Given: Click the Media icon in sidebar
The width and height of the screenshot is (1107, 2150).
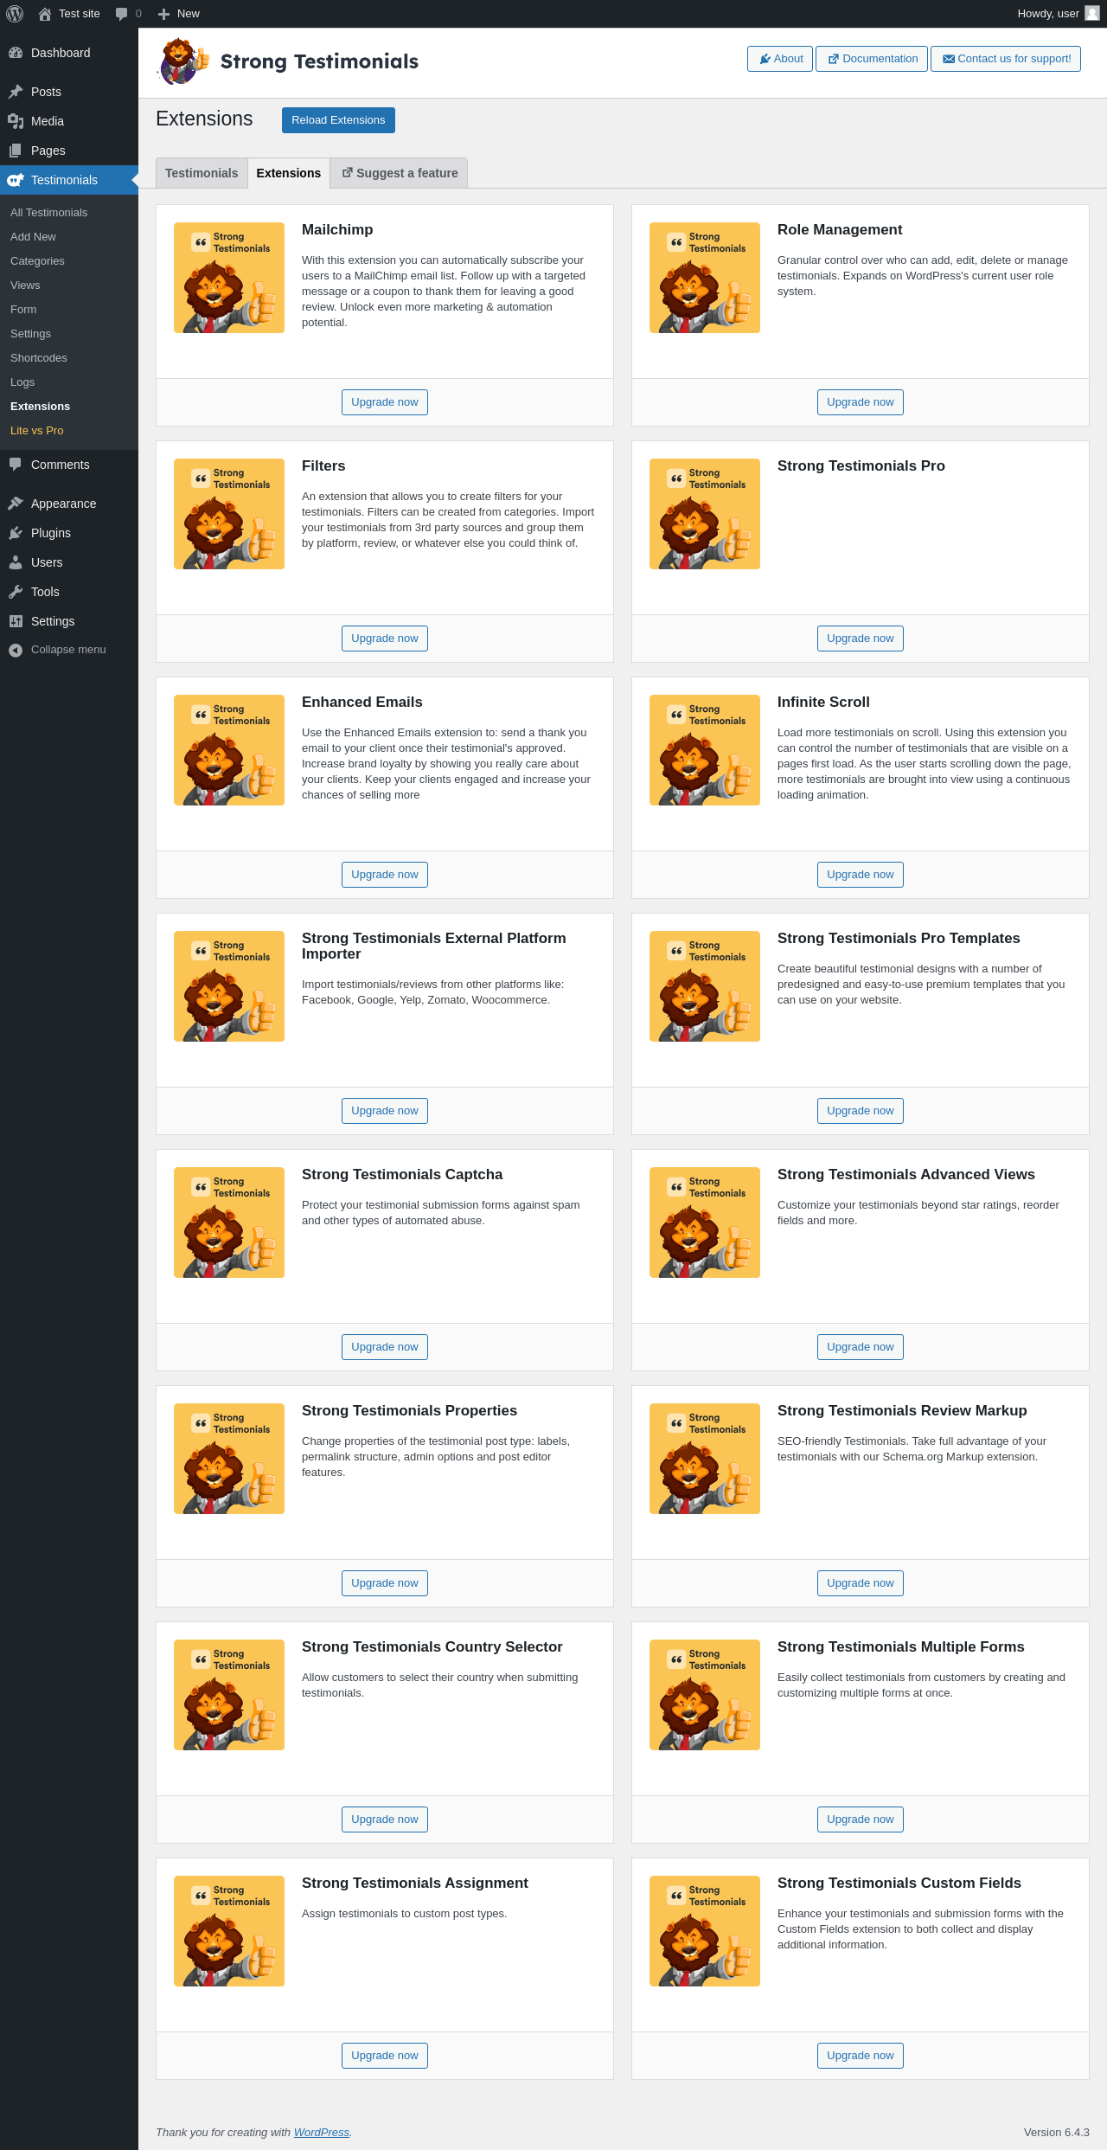Looking at the screenshot, I should tap(16, 121).
